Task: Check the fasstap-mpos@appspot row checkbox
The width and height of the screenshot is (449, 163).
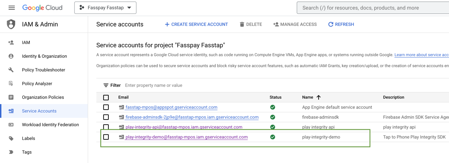Action: [x=106, y=107]
